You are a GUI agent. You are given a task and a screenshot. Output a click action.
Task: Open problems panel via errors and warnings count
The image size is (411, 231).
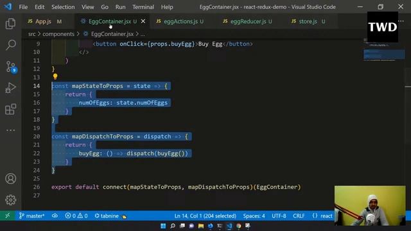pos(76,216)
